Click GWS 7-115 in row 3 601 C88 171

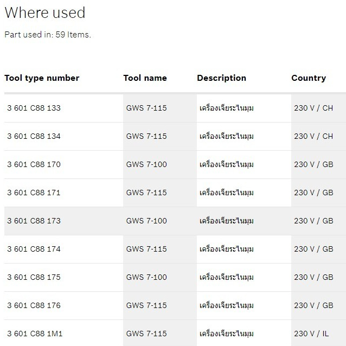[x=146, y=193]
